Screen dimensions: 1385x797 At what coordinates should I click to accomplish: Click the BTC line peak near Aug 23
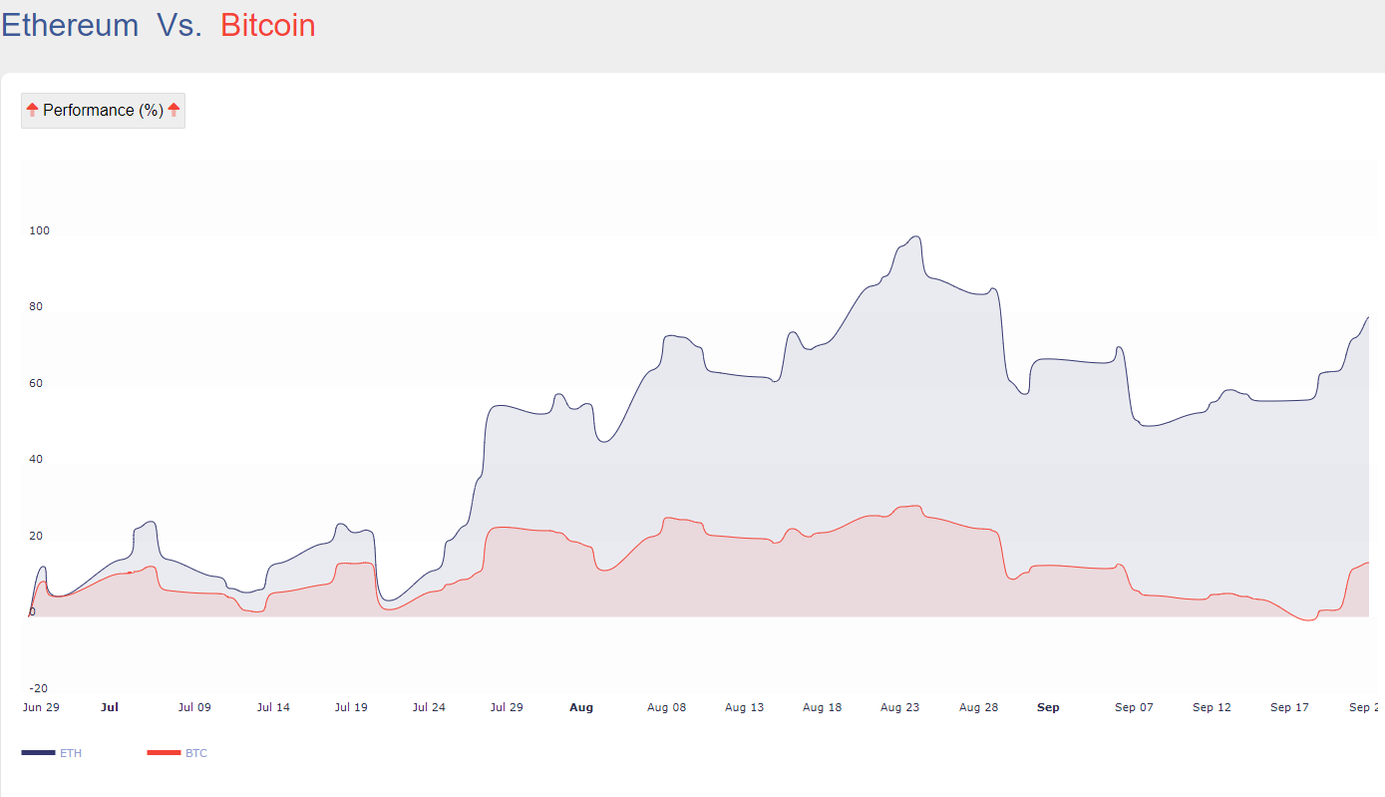[915, 506]
